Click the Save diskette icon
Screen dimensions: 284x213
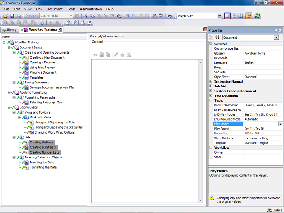(x=12, y=16)
